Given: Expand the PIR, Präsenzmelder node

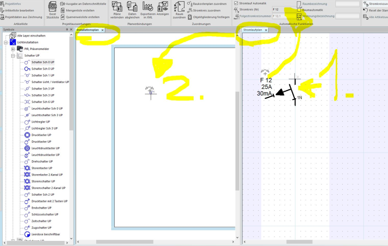Looking at the screenshot, I should (13, 49).
